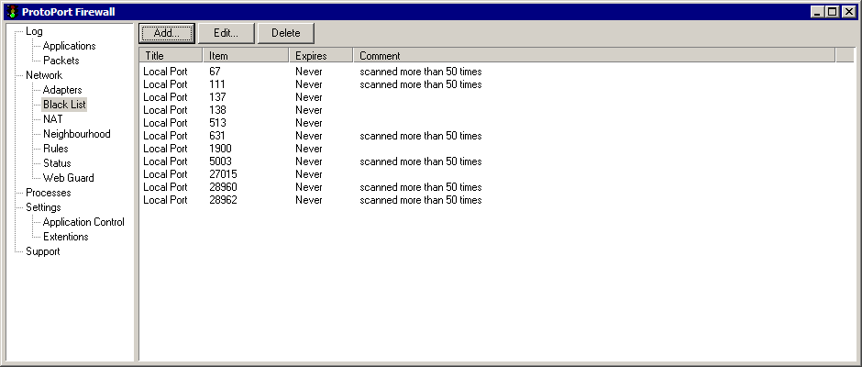Select the Adapters tree item
The width and height of the screenshot is (862, 367).
coord(62,90)
